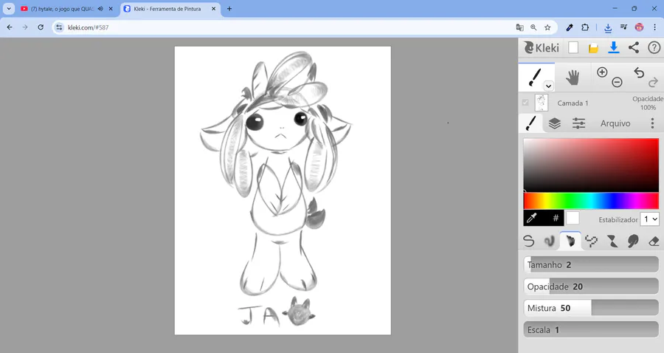
Task: Open the browser zoom magnifier icon
Action: pos(533,27)
